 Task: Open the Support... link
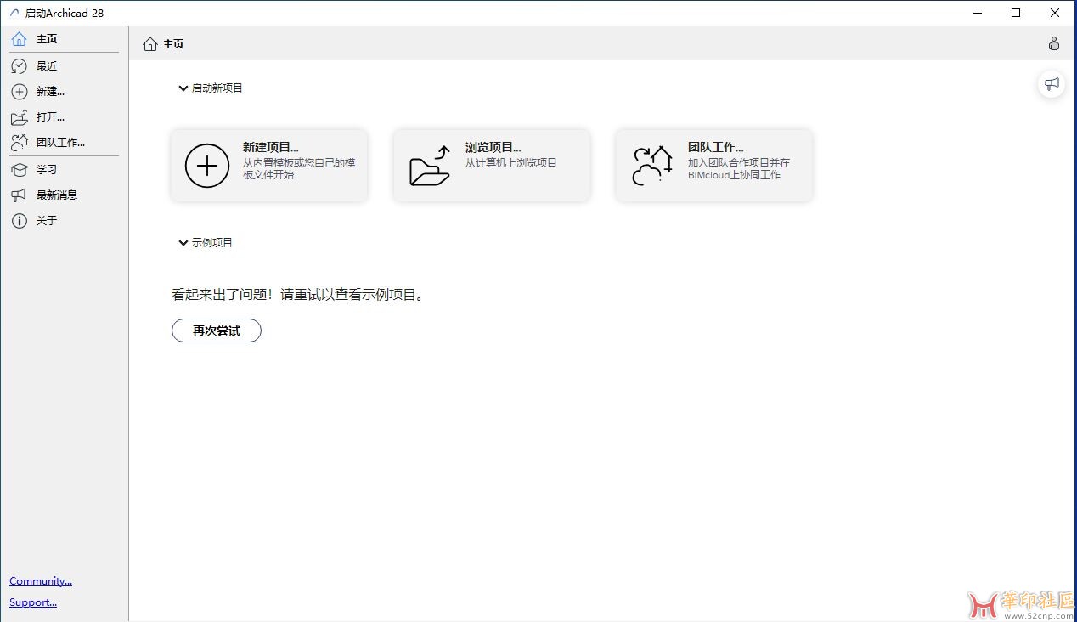pos(33,602)
